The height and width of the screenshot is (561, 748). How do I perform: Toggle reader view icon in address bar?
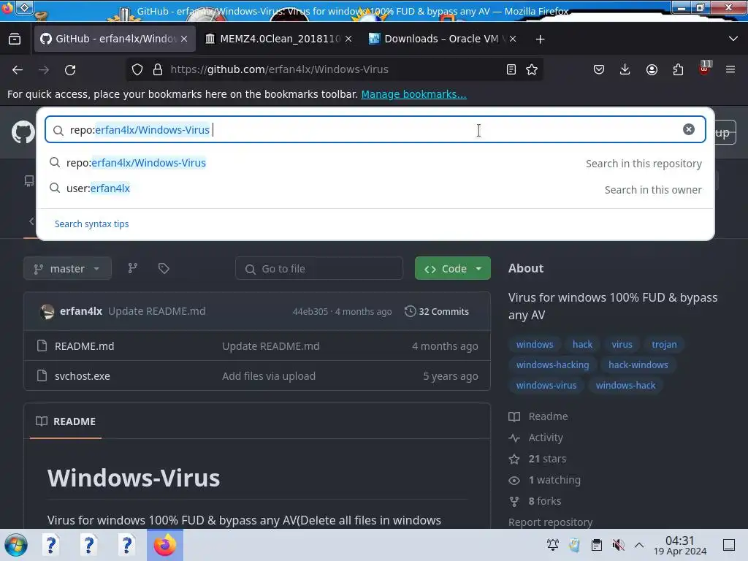click(x=511, y=69)
